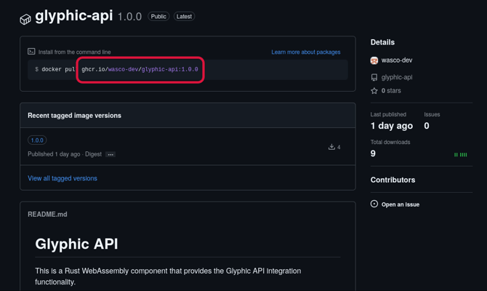This screenshot has width=487, height=291.
Task: Open View all tagged versions
Action: click(63, 178)
